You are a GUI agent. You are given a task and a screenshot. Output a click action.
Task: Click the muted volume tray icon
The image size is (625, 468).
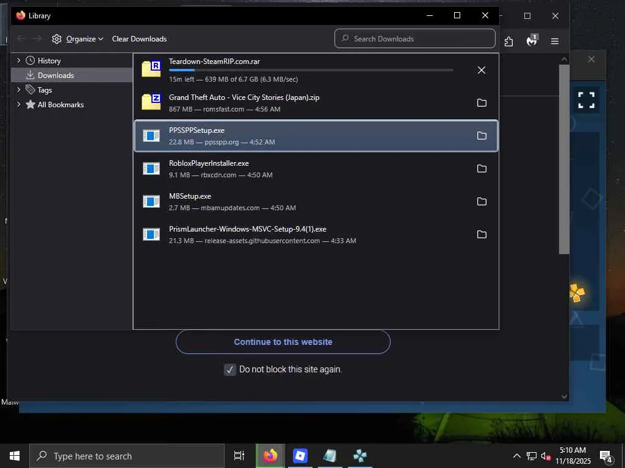coord(546,456)
